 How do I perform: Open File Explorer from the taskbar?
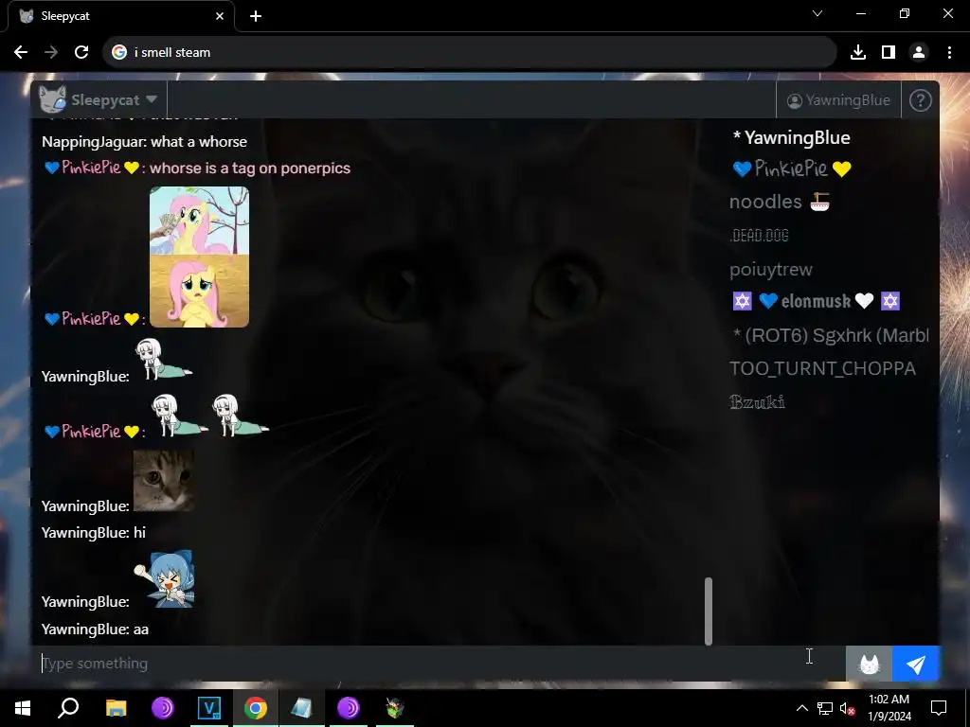point(116,708)
